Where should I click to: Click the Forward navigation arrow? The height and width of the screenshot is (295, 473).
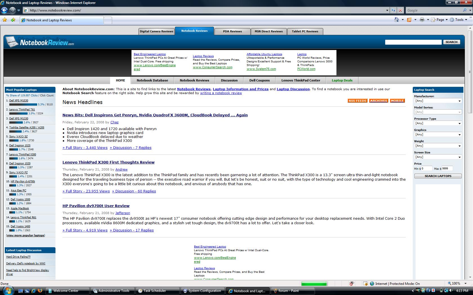tap(12, 10)
